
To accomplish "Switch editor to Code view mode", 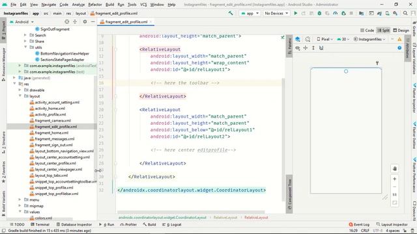I will click(x=367, y=31).
